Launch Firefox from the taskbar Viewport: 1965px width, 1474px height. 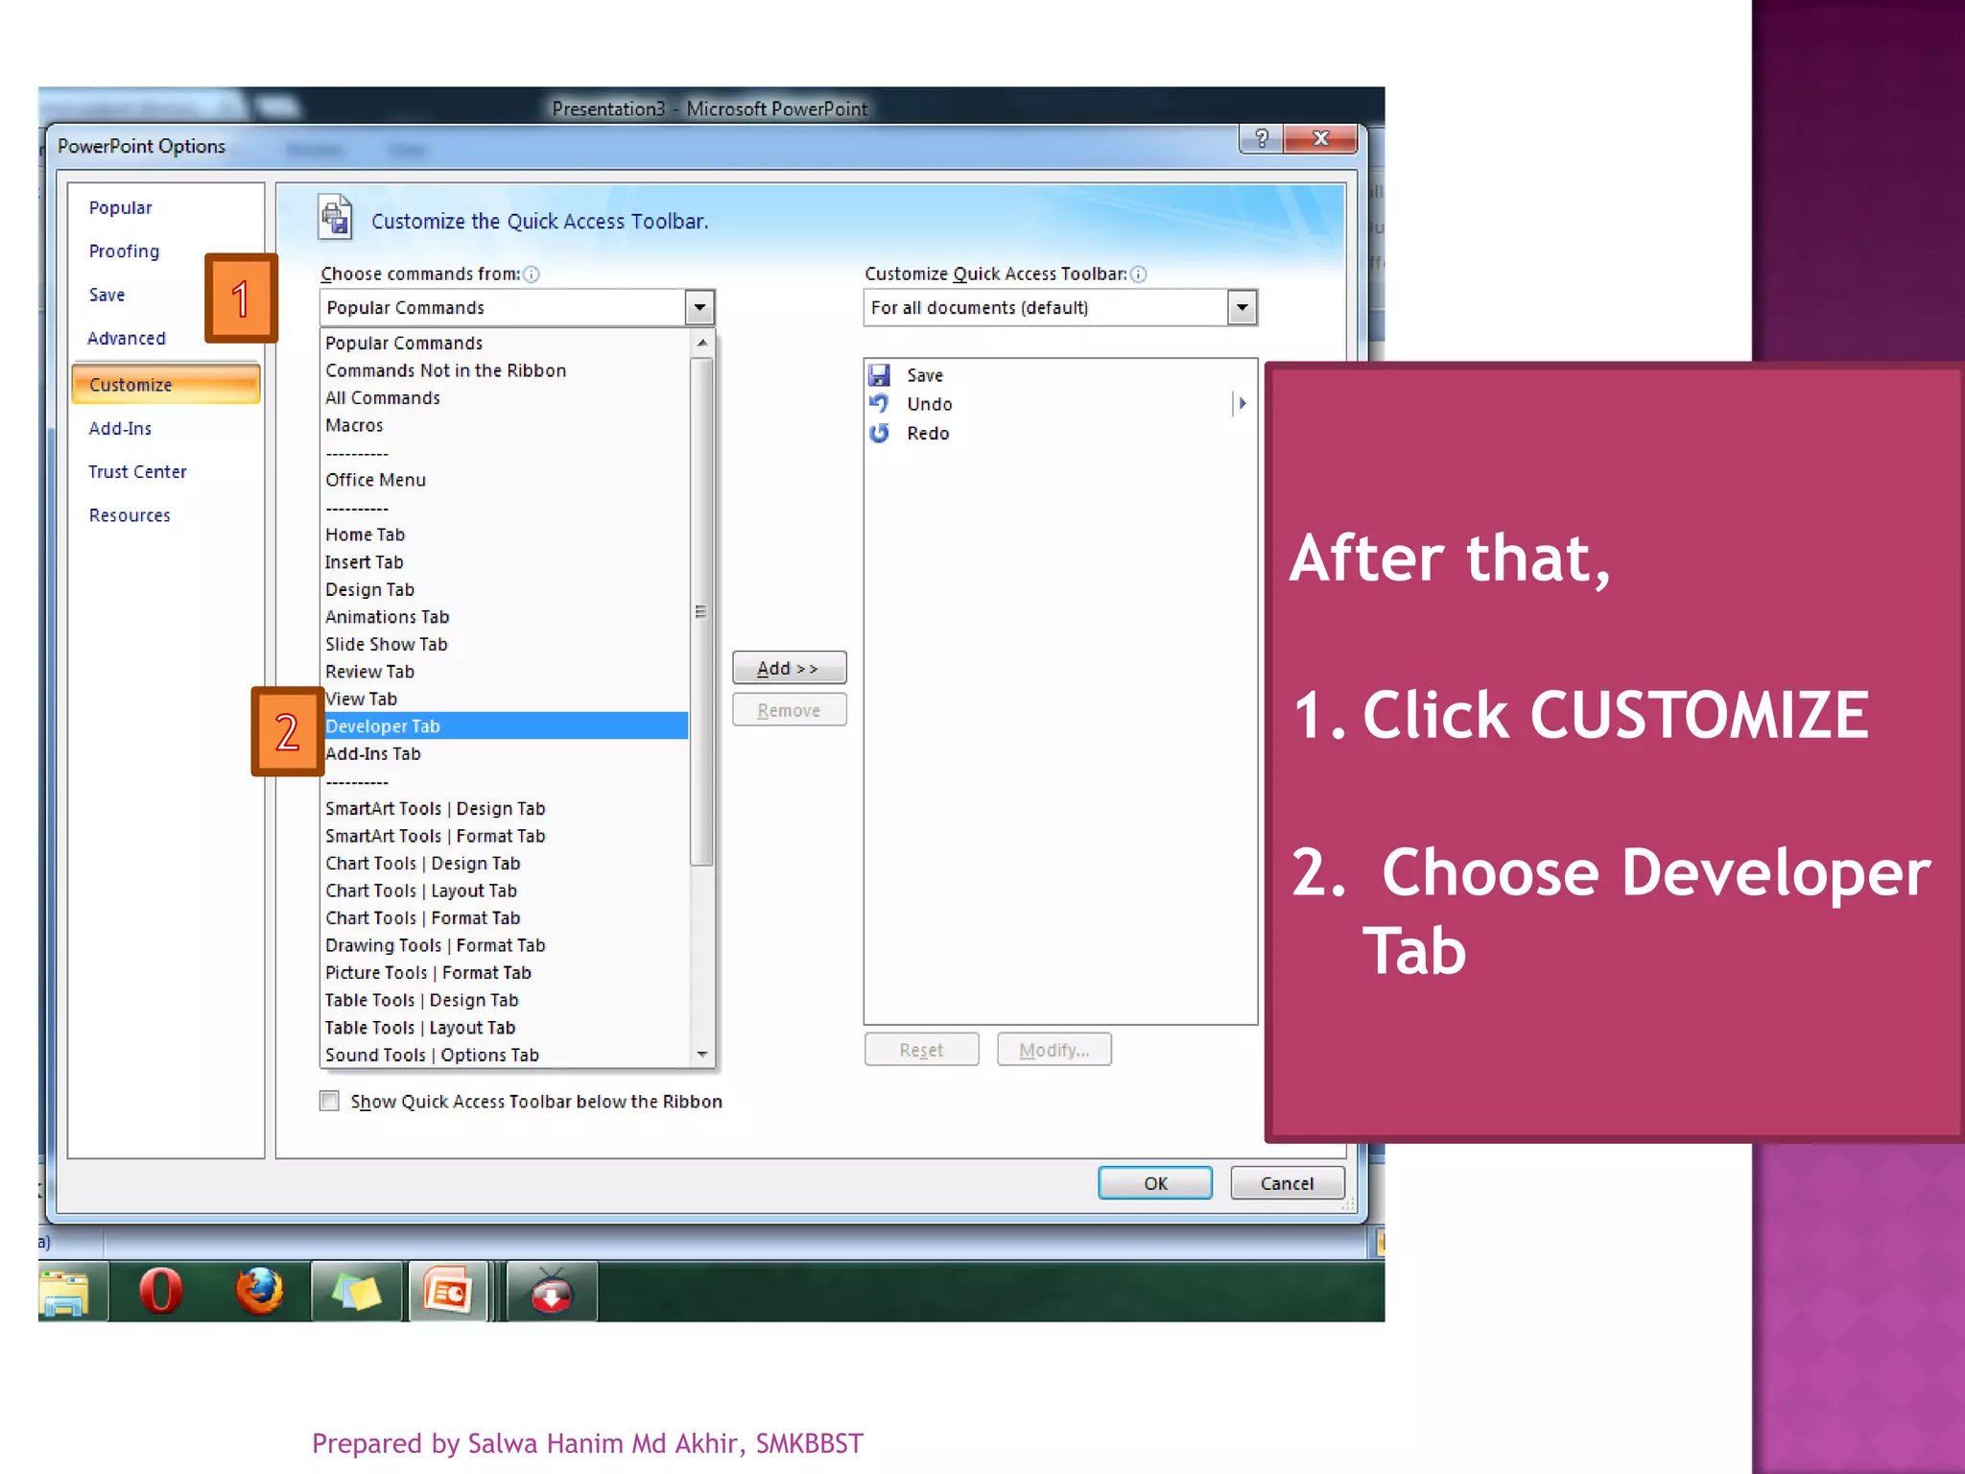click(x=259, y=1292)
